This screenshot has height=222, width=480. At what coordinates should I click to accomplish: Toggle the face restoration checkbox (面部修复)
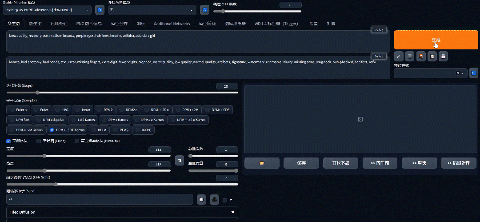click(x=8, y=141)
